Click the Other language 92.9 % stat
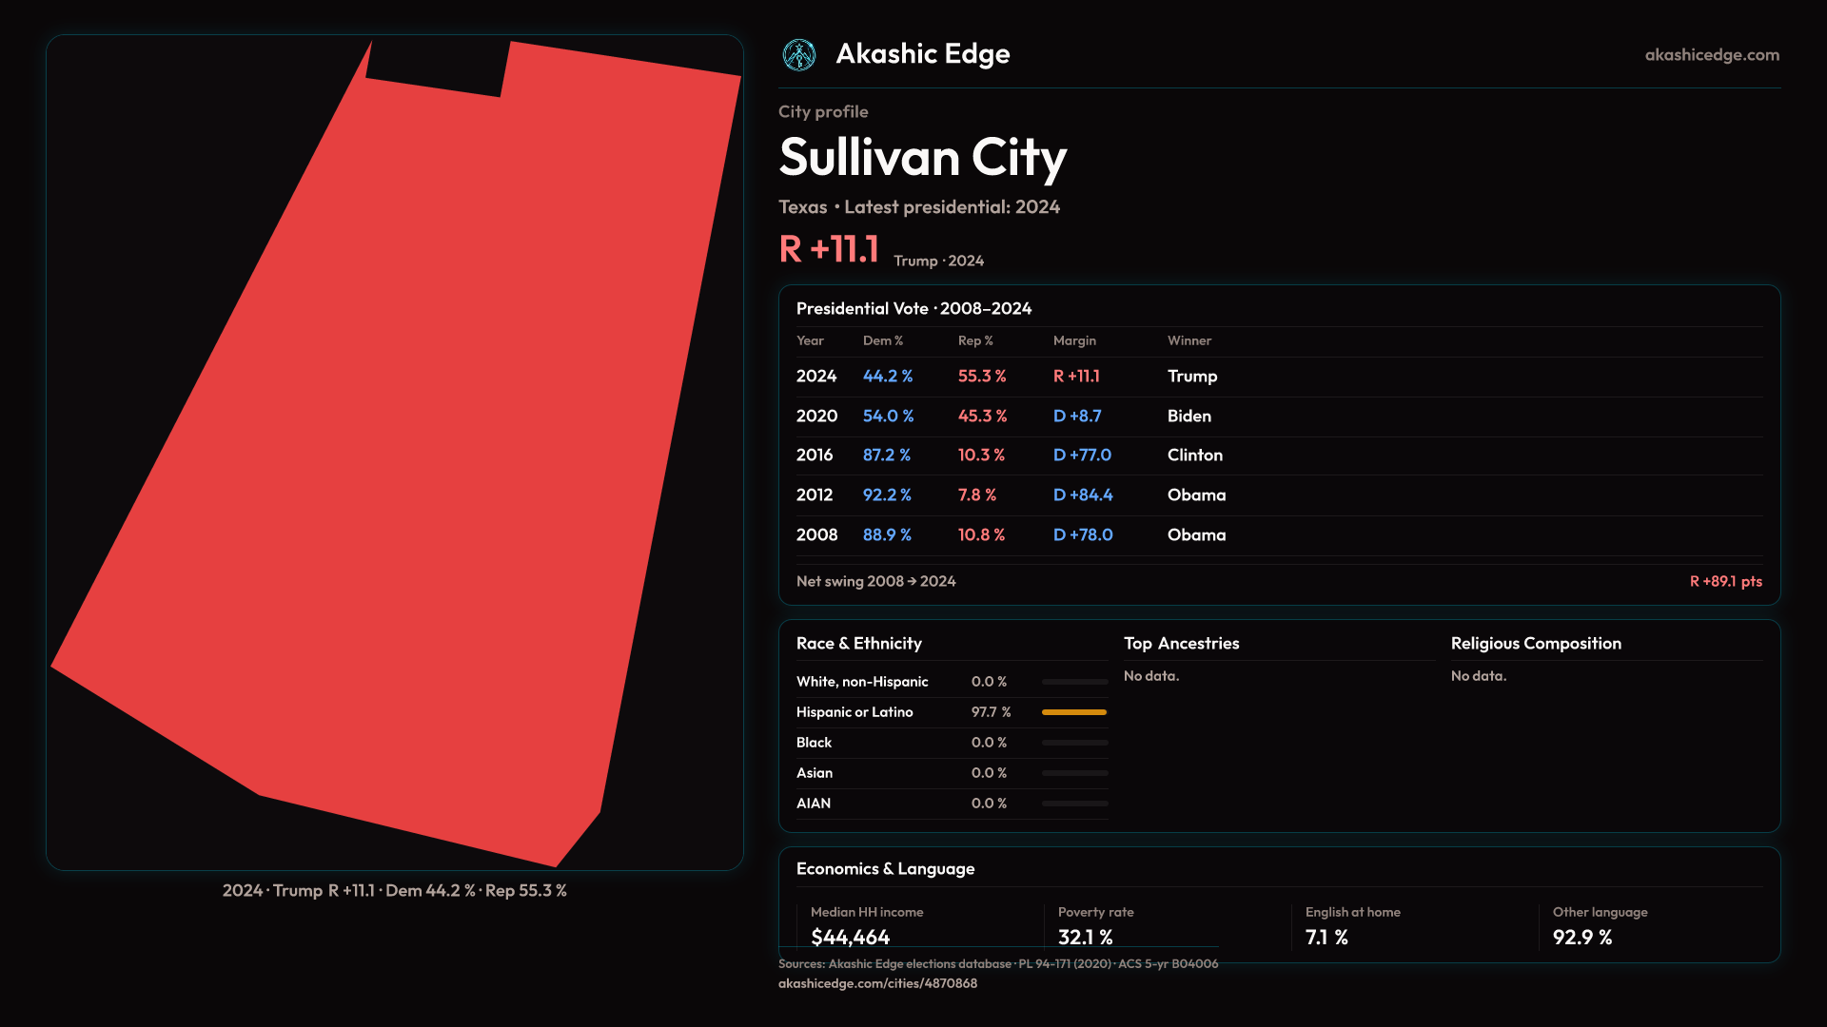 pyautogui.click(x=1581, y=938)
